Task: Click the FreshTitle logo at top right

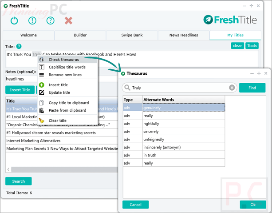Action: pos(230,20)
